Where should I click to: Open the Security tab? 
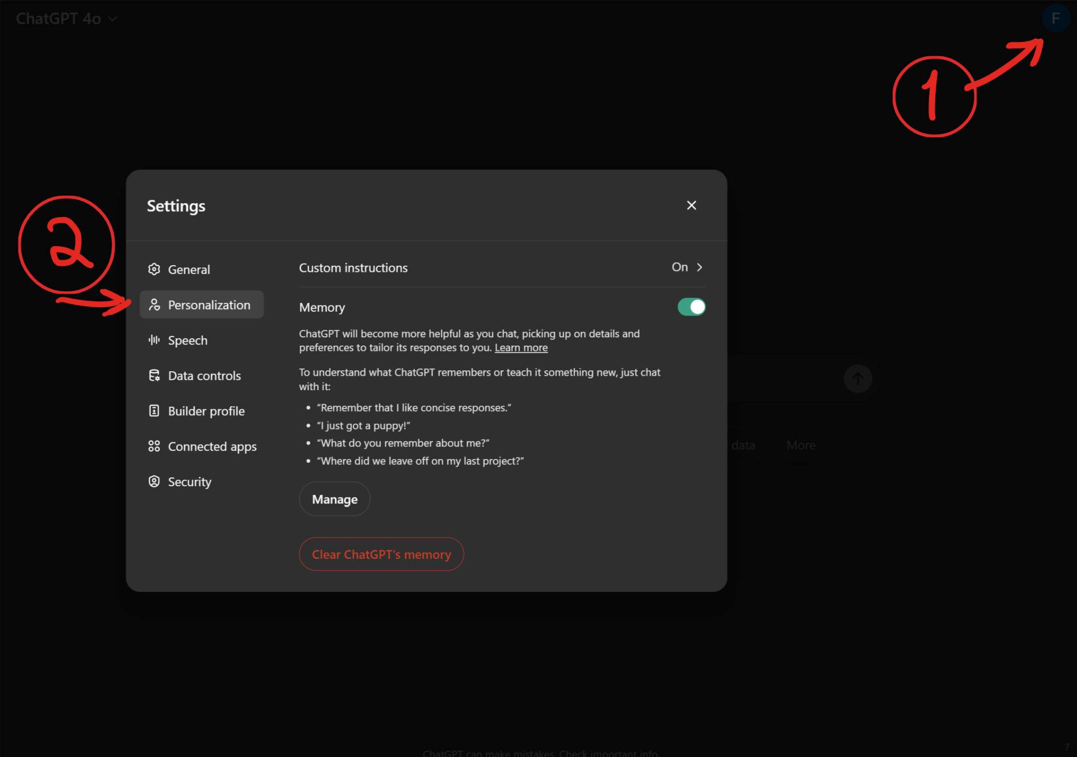pos(202,482)
